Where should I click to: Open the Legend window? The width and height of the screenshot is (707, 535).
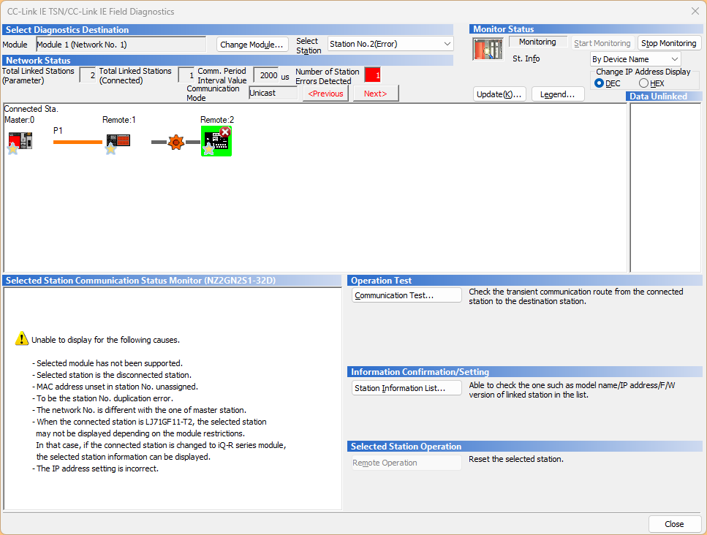click(x=557, y=94)
